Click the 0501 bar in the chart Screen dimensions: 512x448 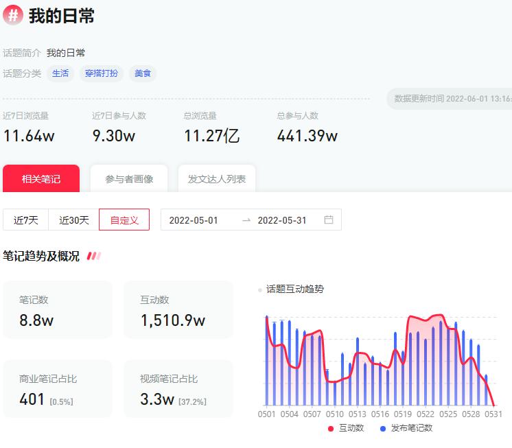point(267,361)
